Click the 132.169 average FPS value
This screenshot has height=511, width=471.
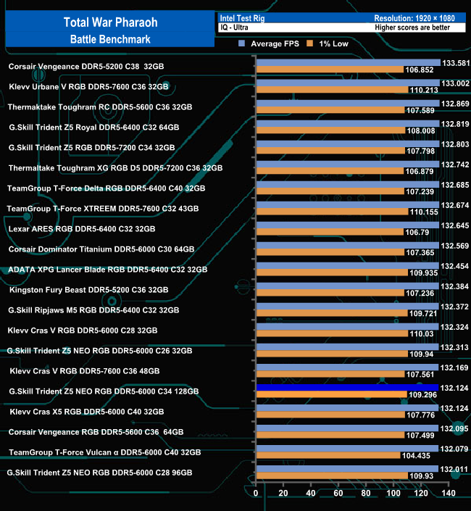tap(454, 367)
